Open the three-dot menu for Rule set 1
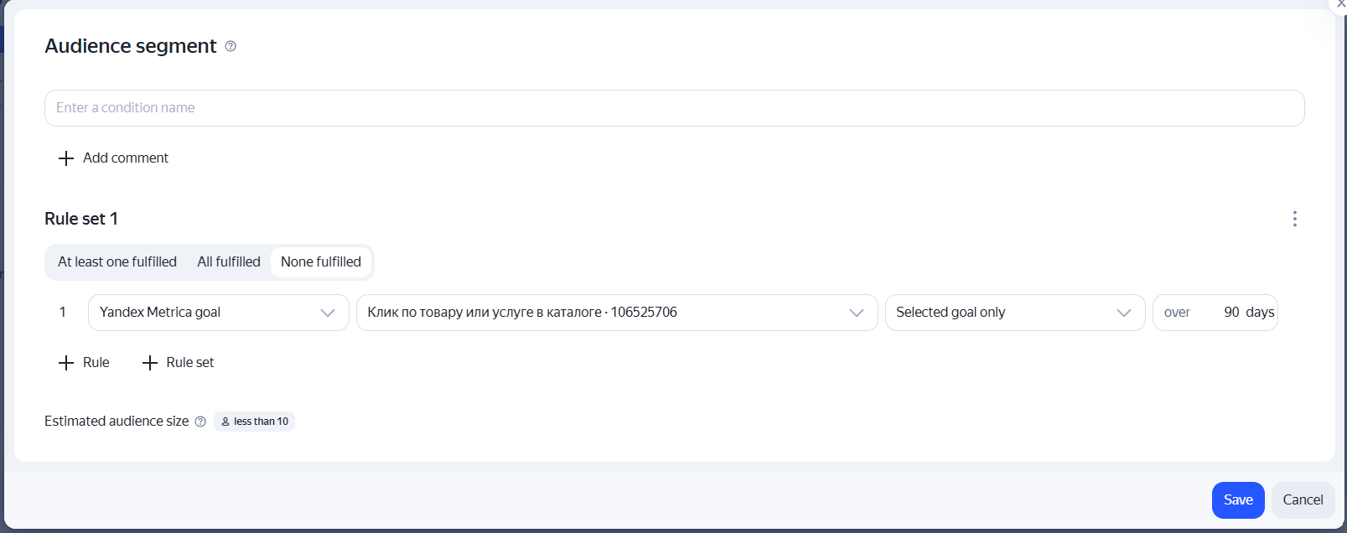This screenshot has height=533, width=1347. point(1295,219)
